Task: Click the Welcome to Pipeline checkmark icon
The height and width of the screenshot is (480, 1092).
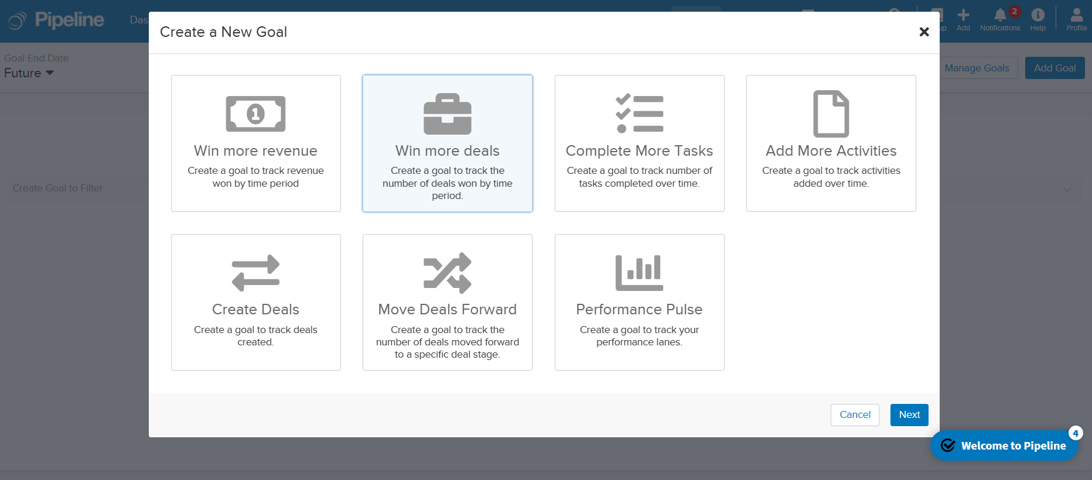Action: click(x=948, y=445)
